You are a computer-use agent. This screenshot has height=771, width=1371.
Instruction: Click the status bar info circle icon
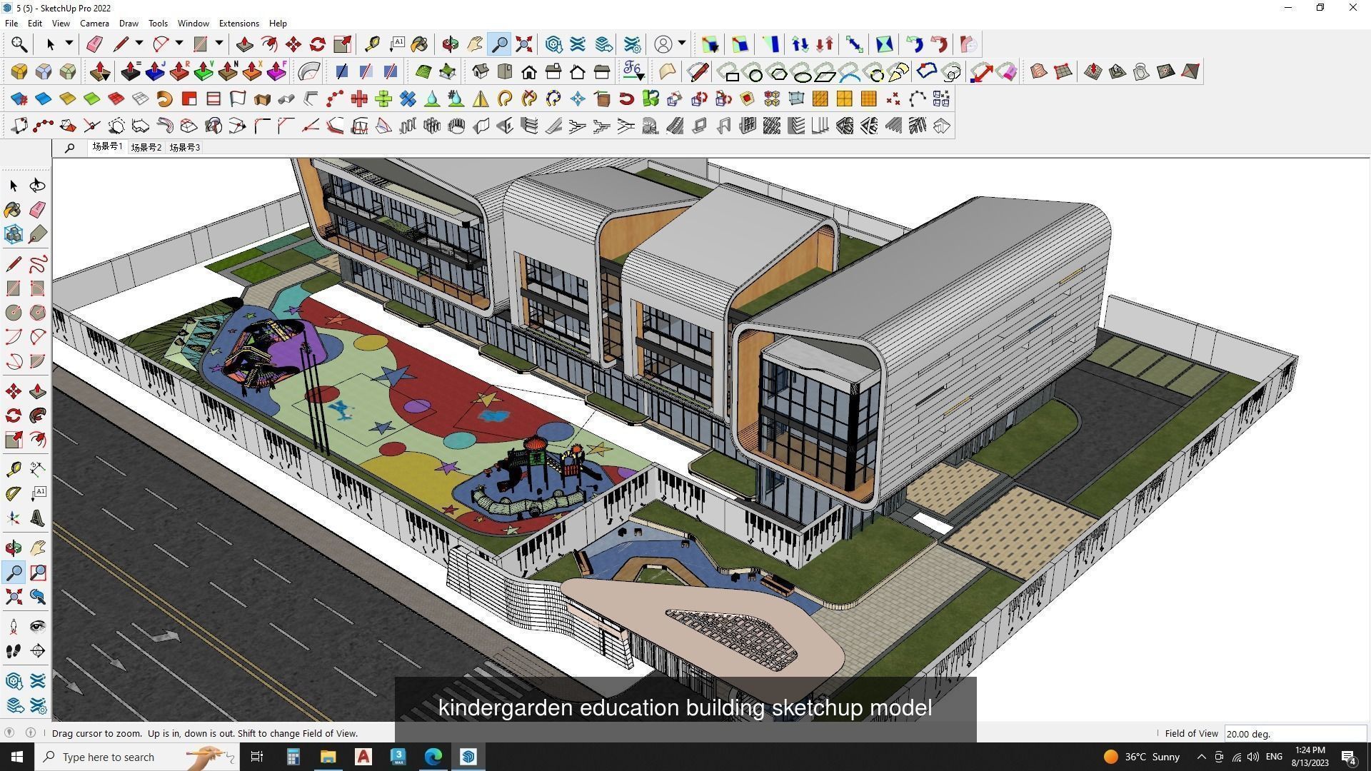pyautogui.click(x=31, y=732)
